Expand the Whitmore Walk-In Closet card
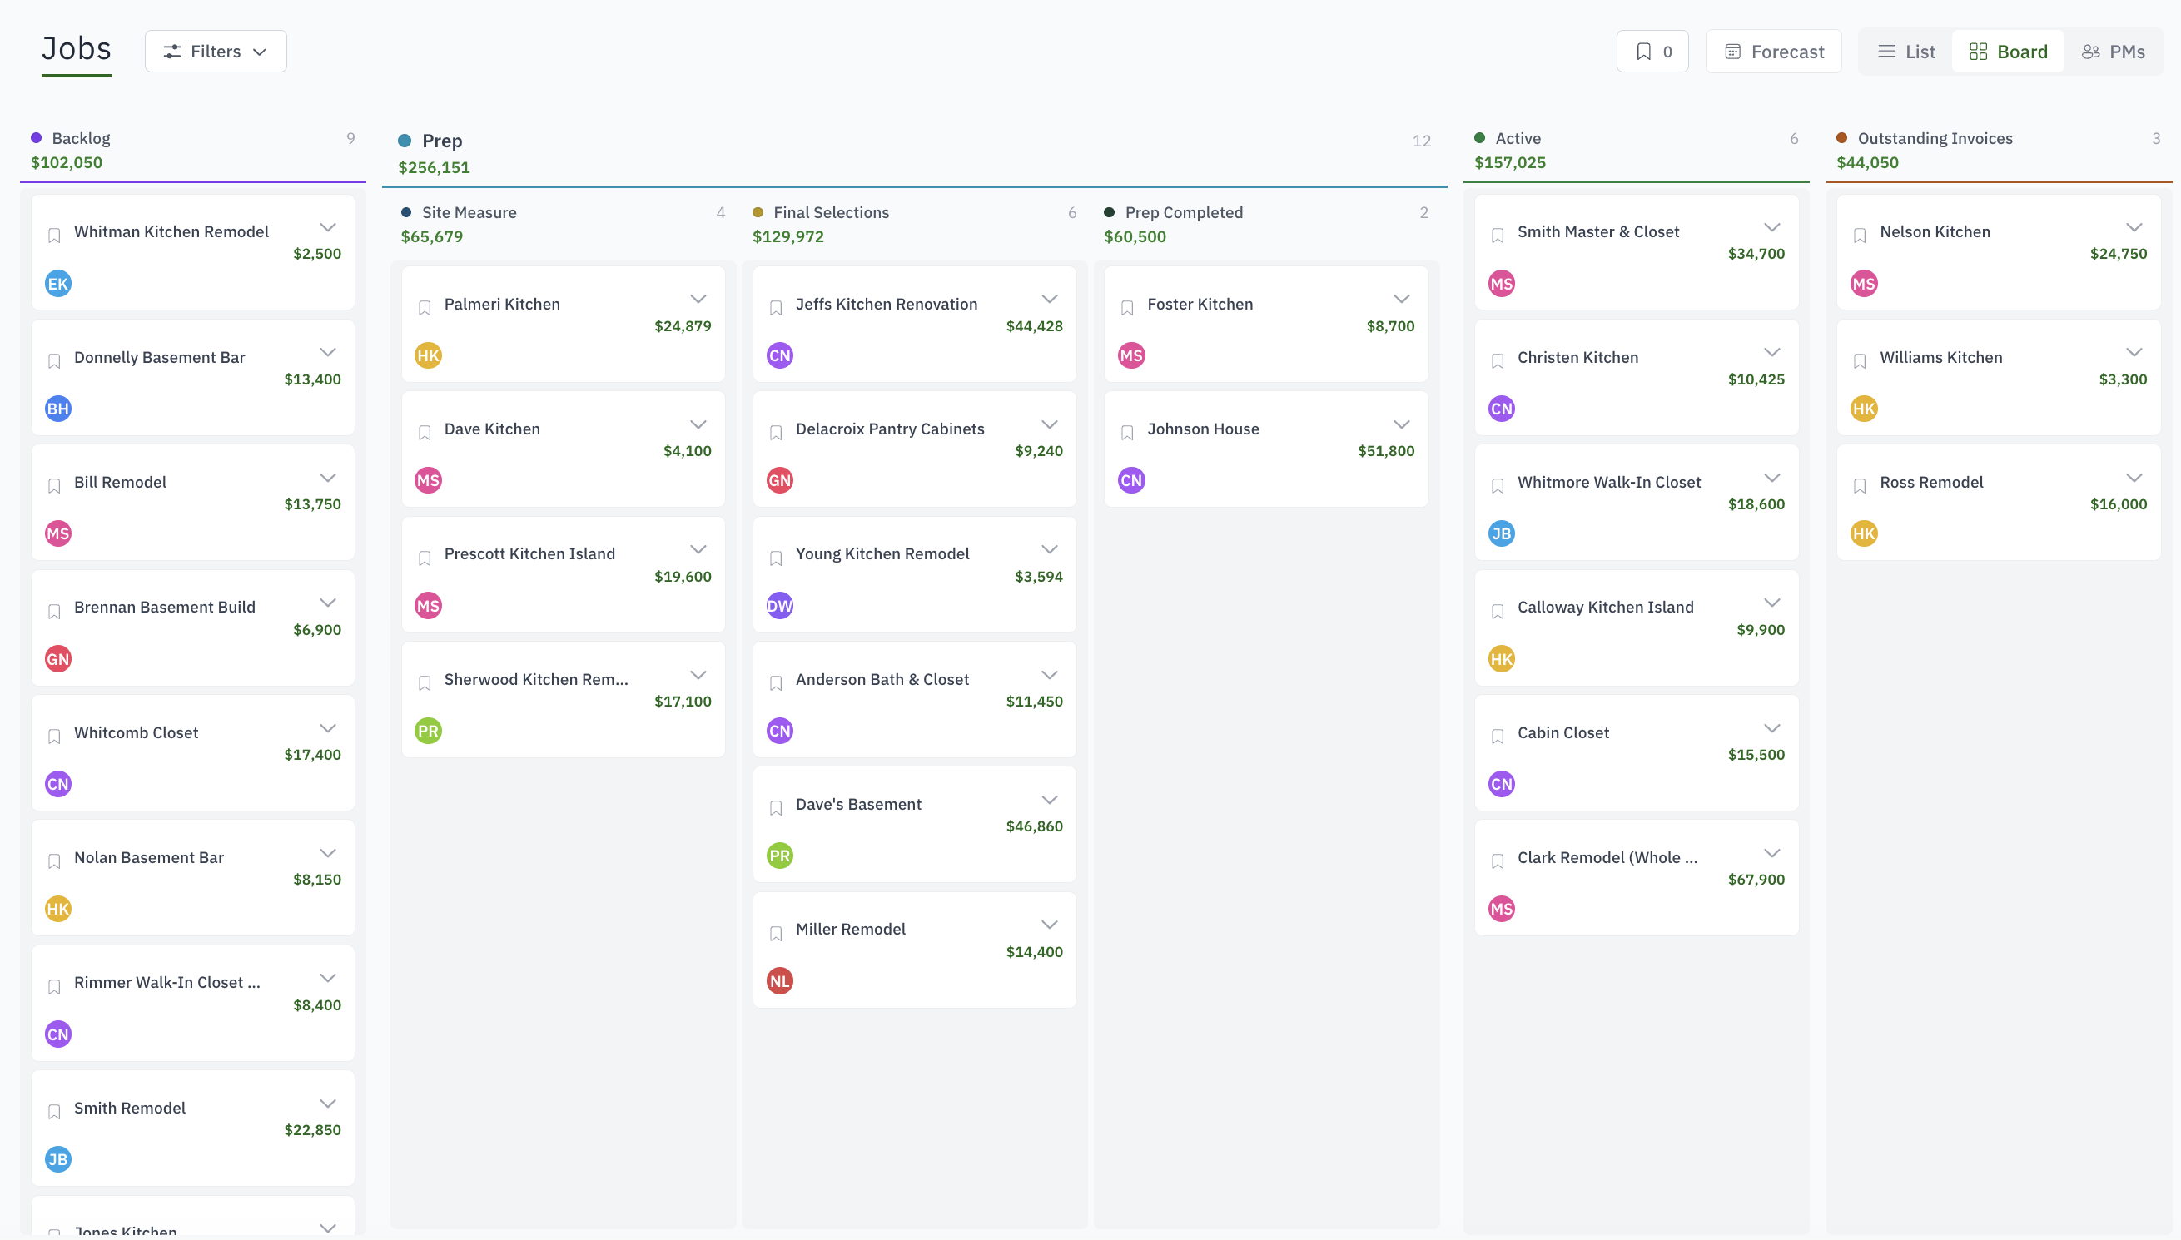2181x1240 pixels. click(1772, 478)
